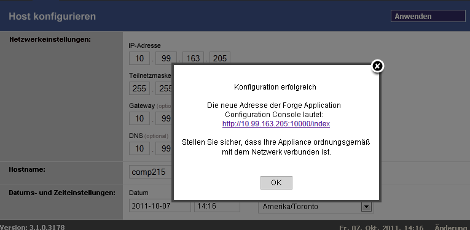Click the time field showing 14:16
The width and height of the screenshot is (470, 230).
pyautogui.click(x=217, y=206)
